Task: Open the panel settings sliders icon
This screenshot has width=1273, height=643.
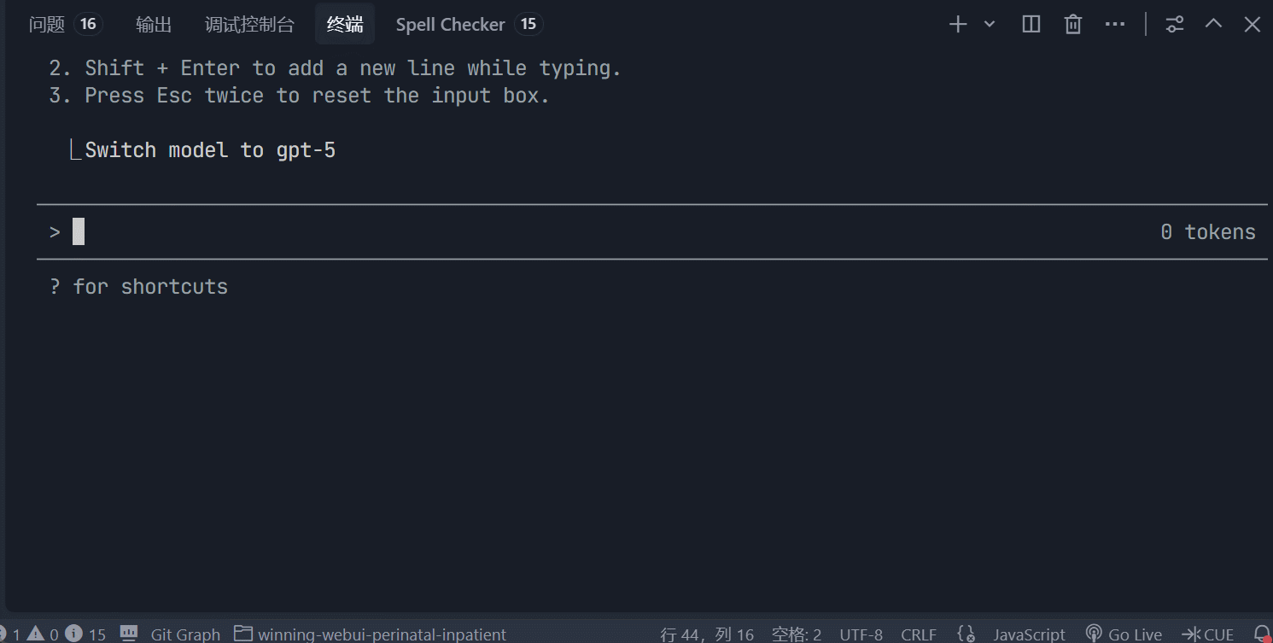Action: pos(1175,25)
